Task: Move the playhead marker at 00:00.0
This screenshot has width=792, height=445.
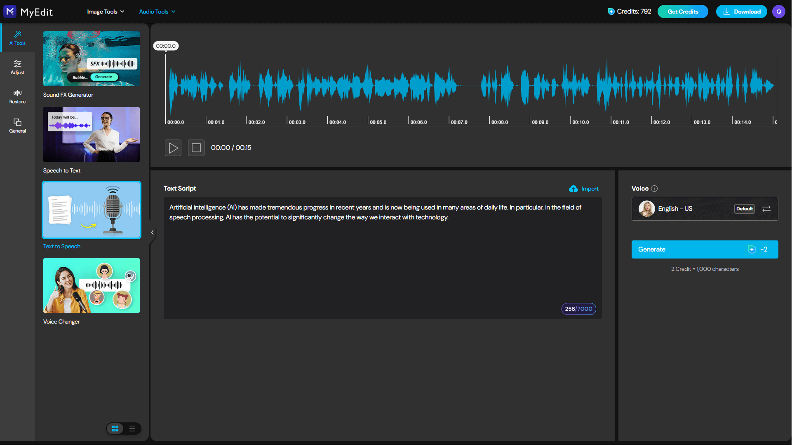Action: pyautogui.click(x=166, y=46)
